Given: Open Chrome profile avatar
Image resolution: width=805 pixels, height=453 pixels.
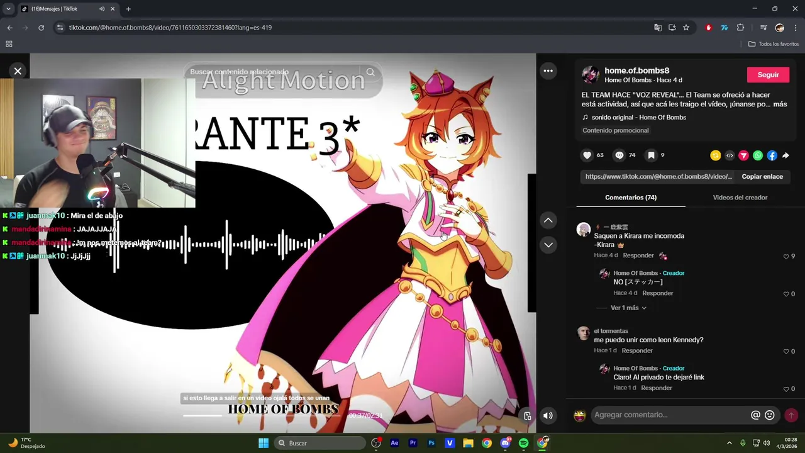Looking at the screenshot, I should click(x=780, y=28).
